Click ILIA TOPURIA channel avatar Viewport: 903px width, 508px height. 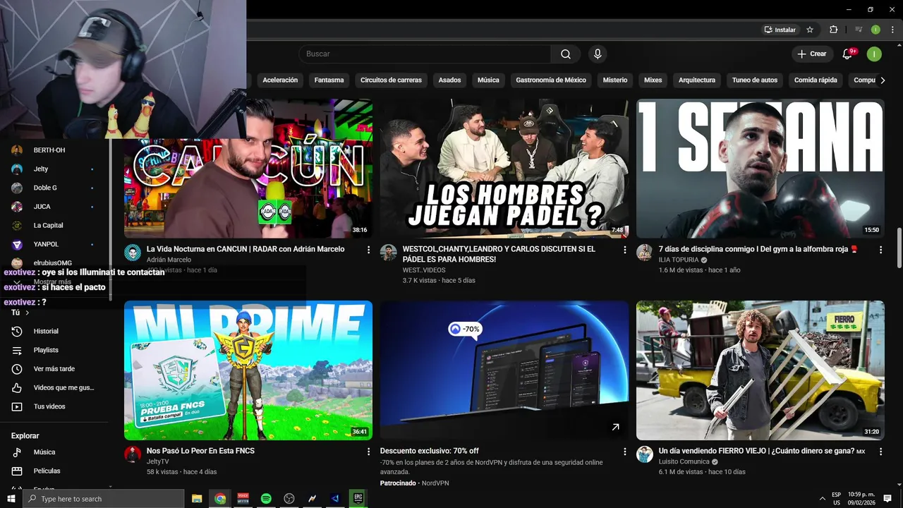645,253
